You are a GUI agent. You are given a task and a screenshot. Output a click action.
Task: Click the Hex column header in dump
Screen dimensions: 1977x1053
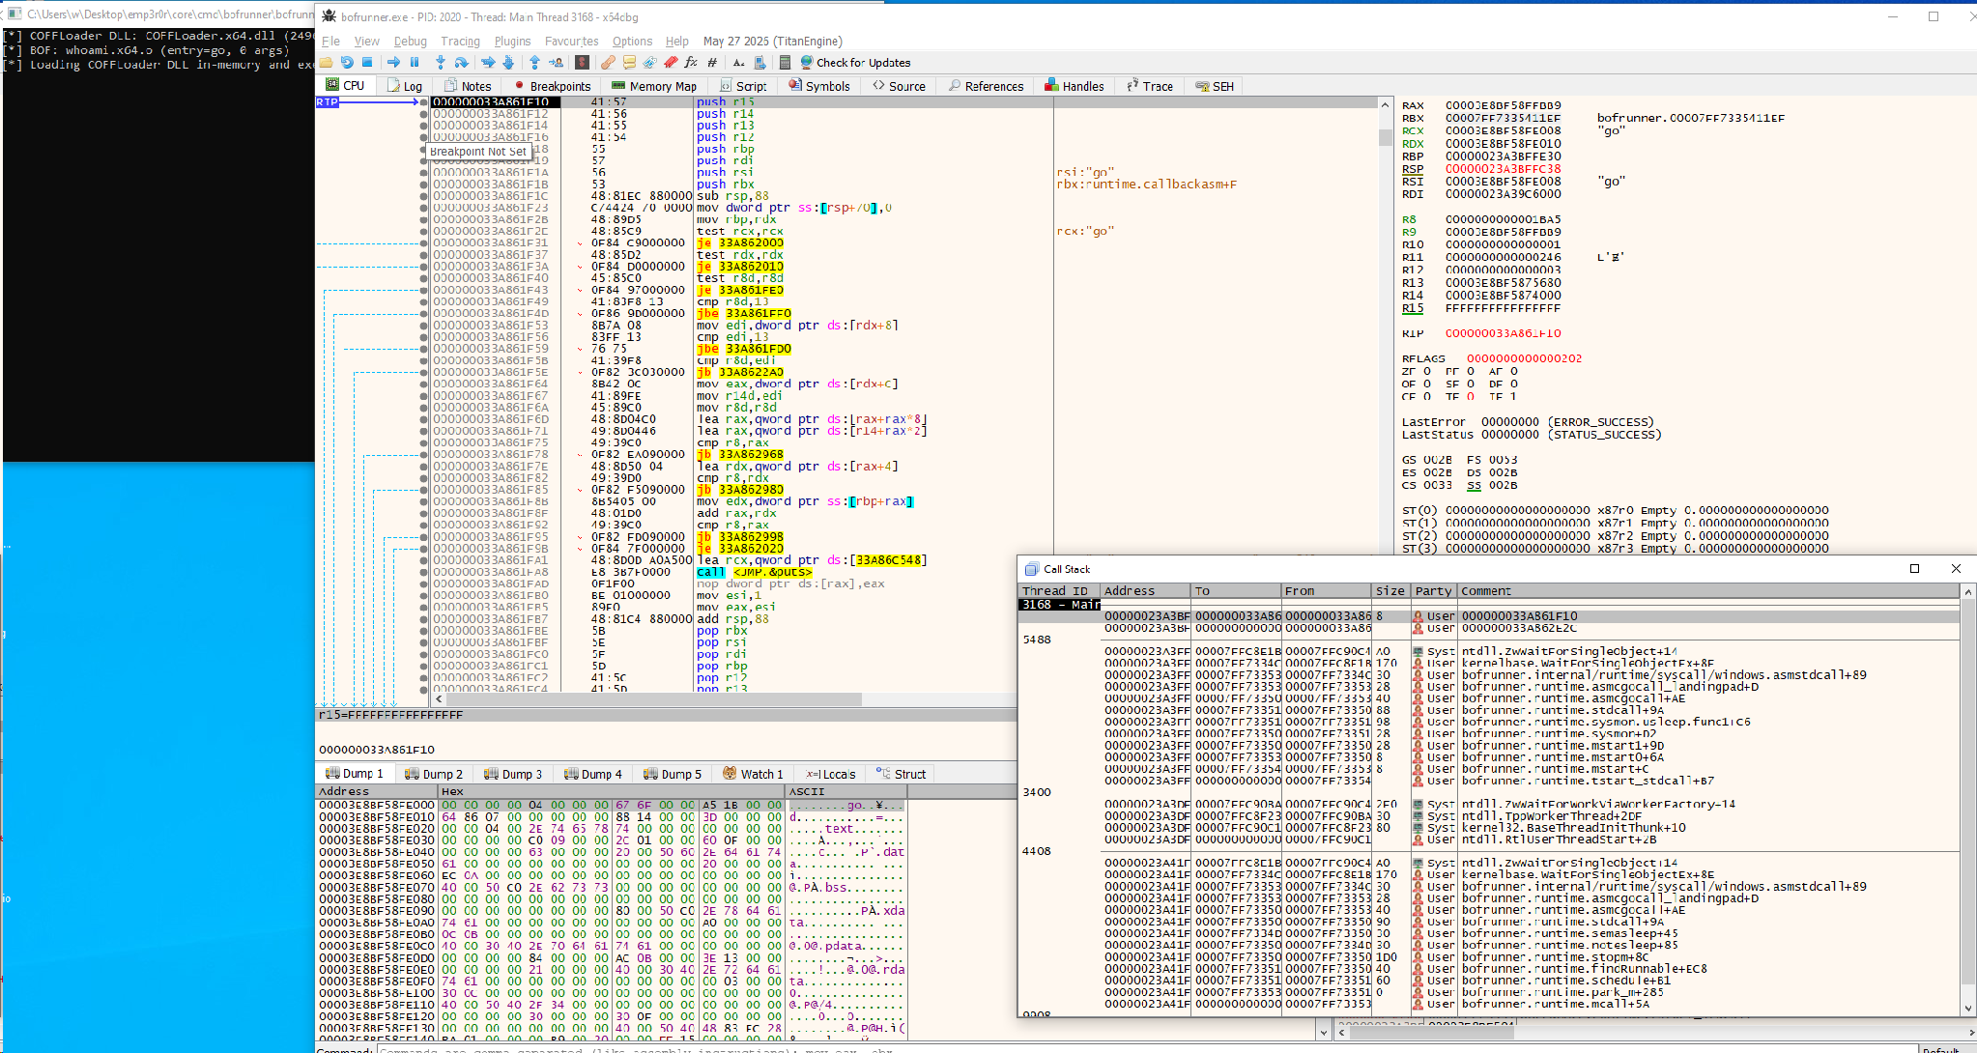[613, 791]
